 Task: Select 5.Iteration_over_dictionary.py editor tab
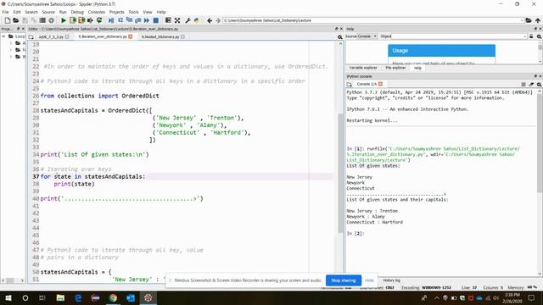(103, 36)
